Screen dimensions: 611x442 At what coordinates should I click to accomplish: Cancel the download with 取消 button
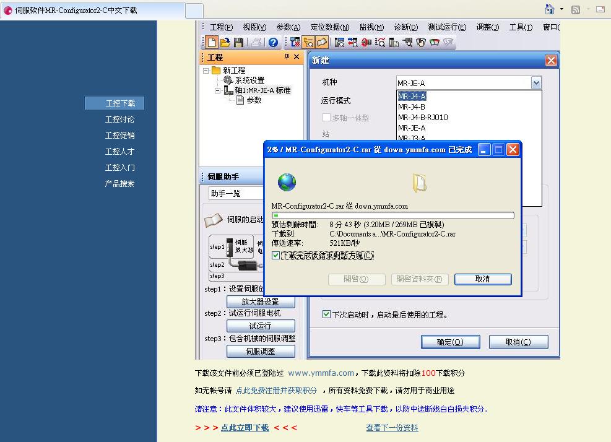pyautogui.click(x=482, y=279)
